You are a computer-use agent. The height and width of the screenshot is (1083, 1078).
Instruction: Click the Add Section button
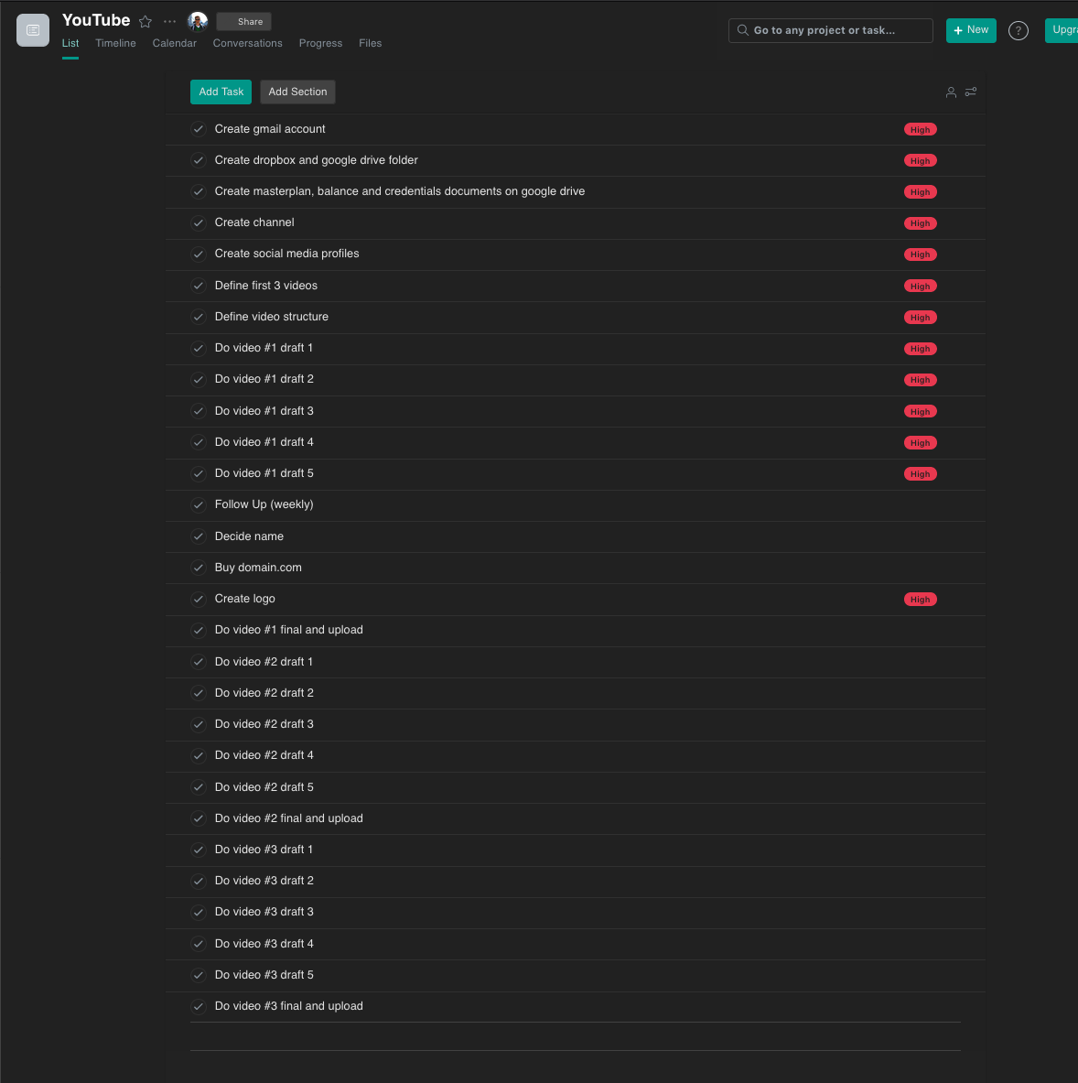click(297, 92)
